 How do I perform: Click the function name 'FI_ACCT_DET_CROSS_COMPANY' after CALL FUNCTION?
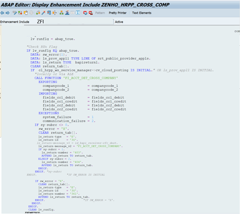91,78
